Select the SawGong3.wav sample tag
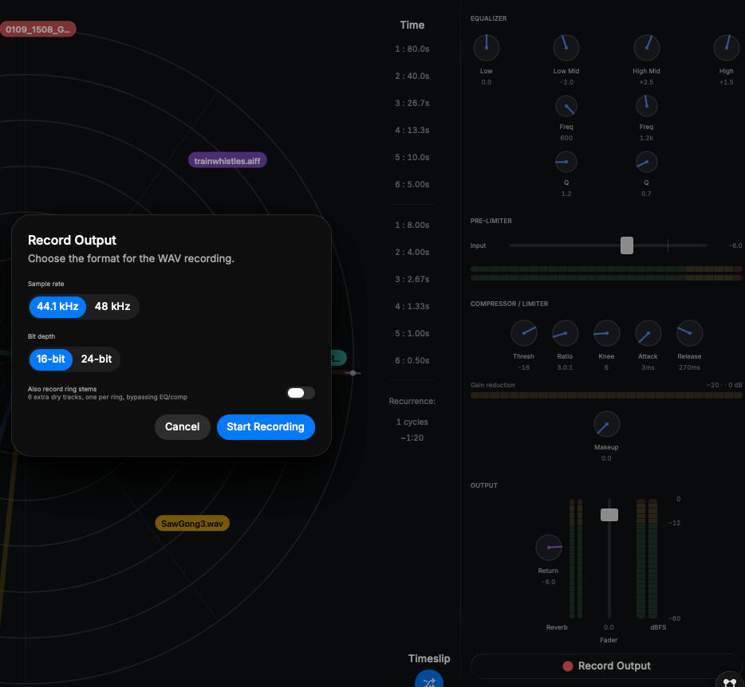 [x=192, y=524]
